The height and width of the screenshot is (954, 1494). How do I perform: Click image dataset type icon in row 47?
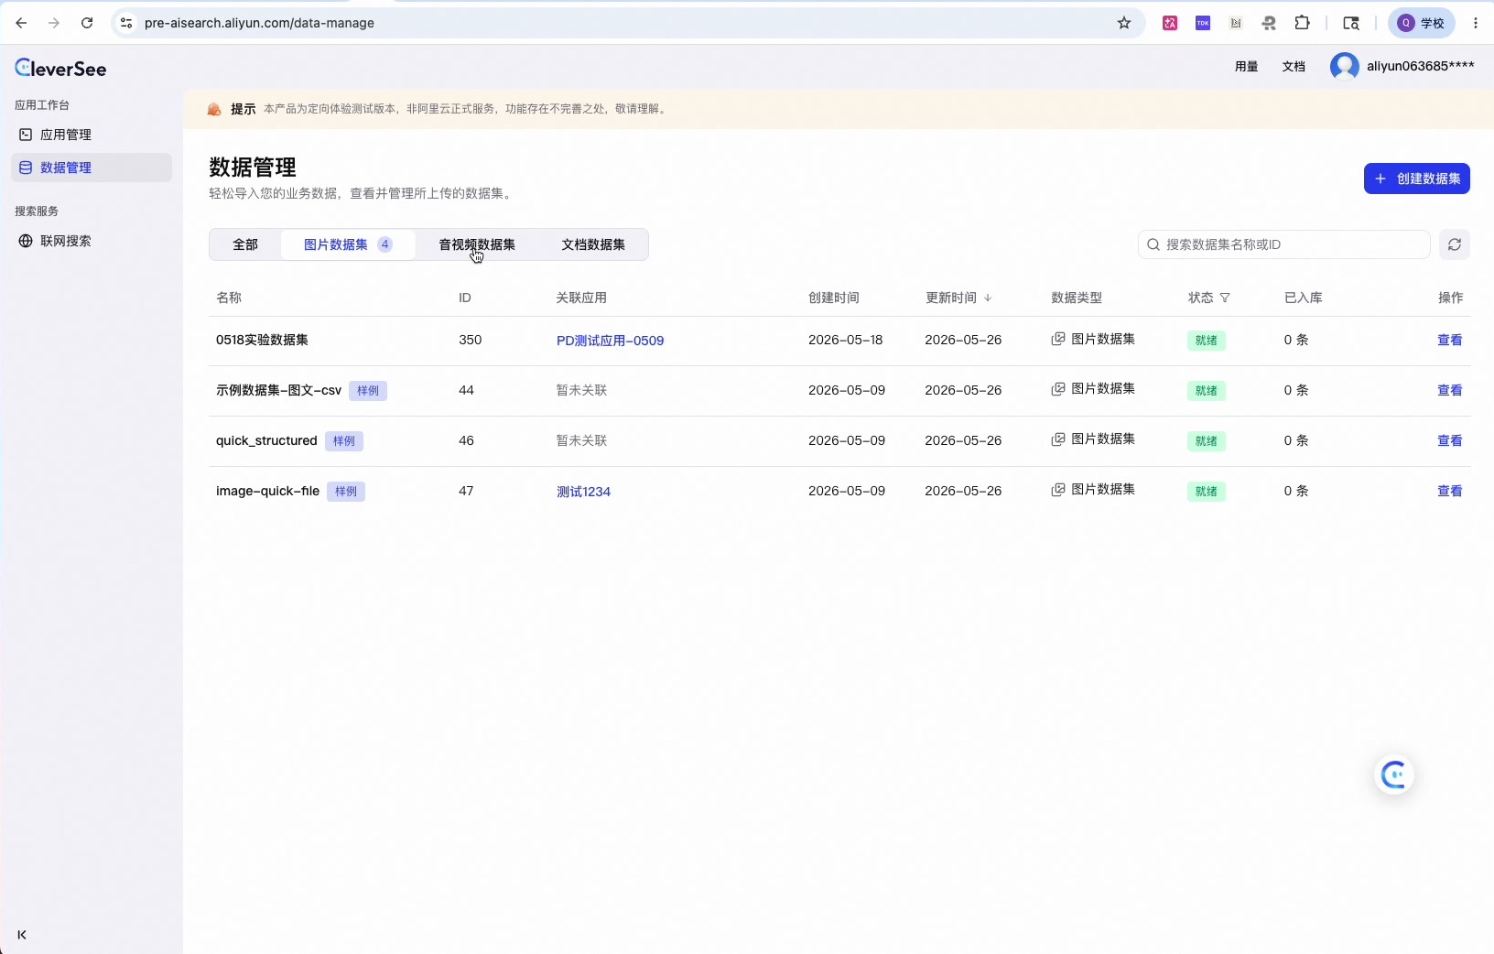click(1057, 490)
